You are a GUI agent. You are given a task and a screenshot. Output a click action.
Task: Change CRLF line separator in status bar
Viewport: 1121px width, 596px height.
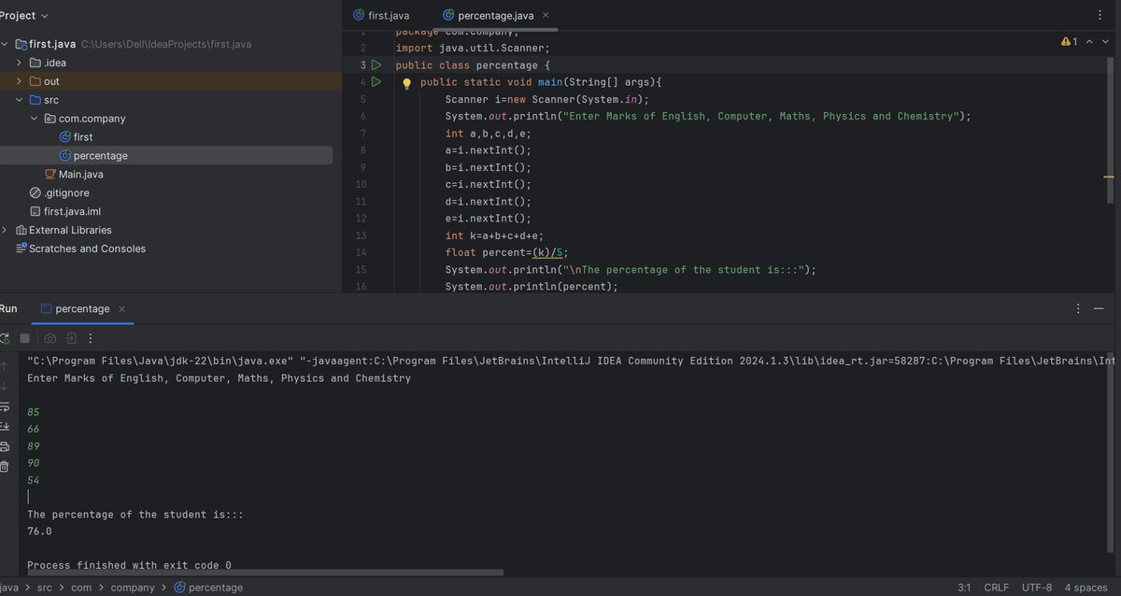[x=997, y=588]
